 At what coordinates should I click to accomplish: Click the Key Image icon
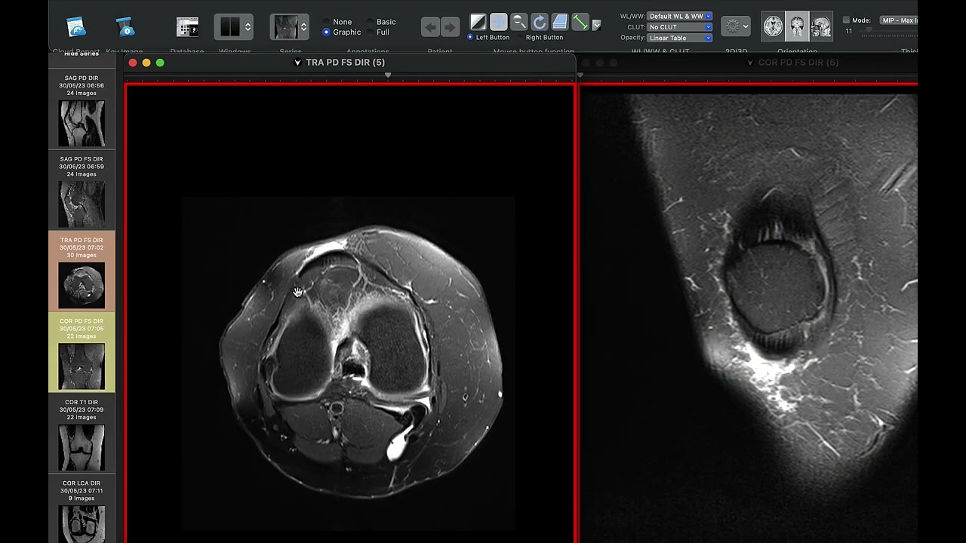point(125,27)
